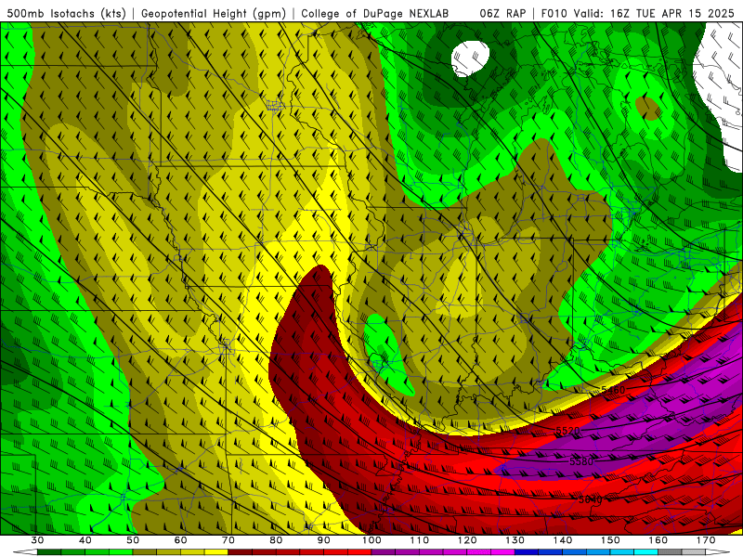Click the 100 value on the color scale
743x557 pixels.
coord(371,540)
